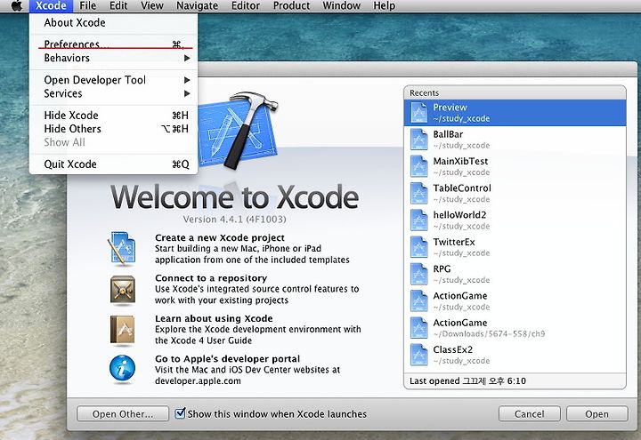641x440 pixels.
Task: Click the Xcode menu bar title
Action: [51, 5]
